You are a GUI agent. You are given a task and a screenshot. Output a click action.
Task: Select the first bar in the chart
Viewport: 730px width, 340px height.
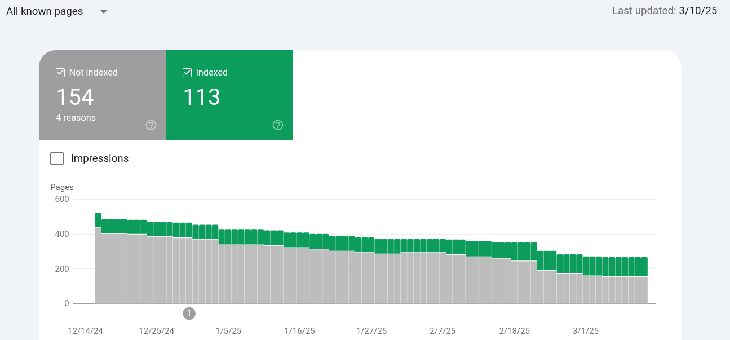[x=98, y=258]
